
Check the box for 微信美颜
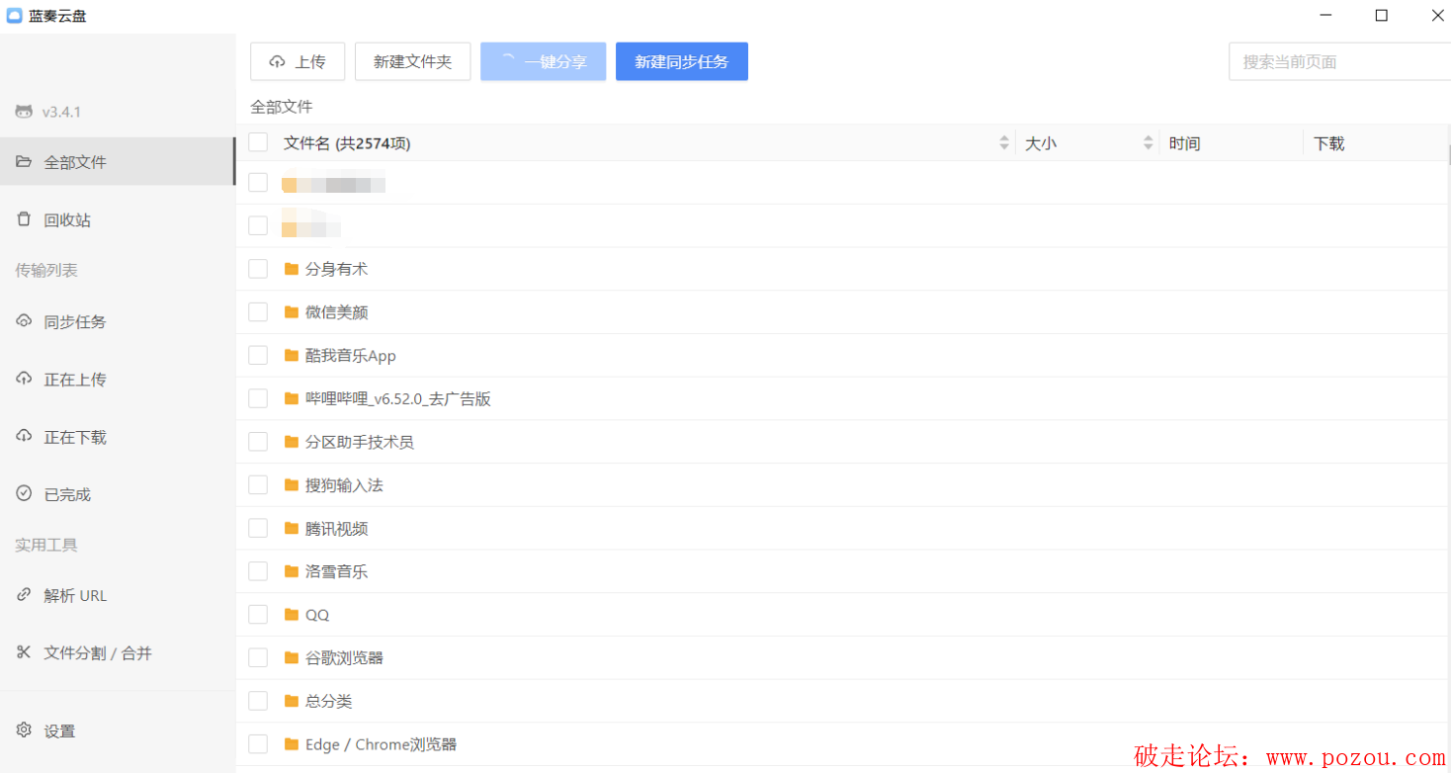tap(258, 312)
